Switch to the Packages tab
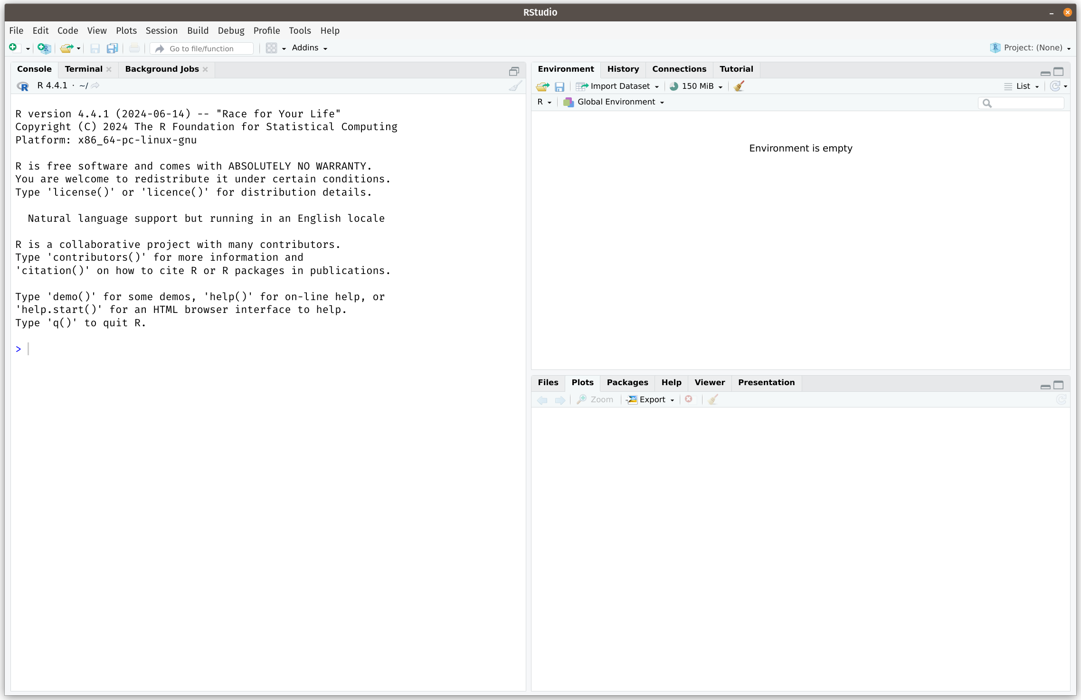The height and width of the screenshot is (700, 1081). pyautogui.click(x=627, y=383)
